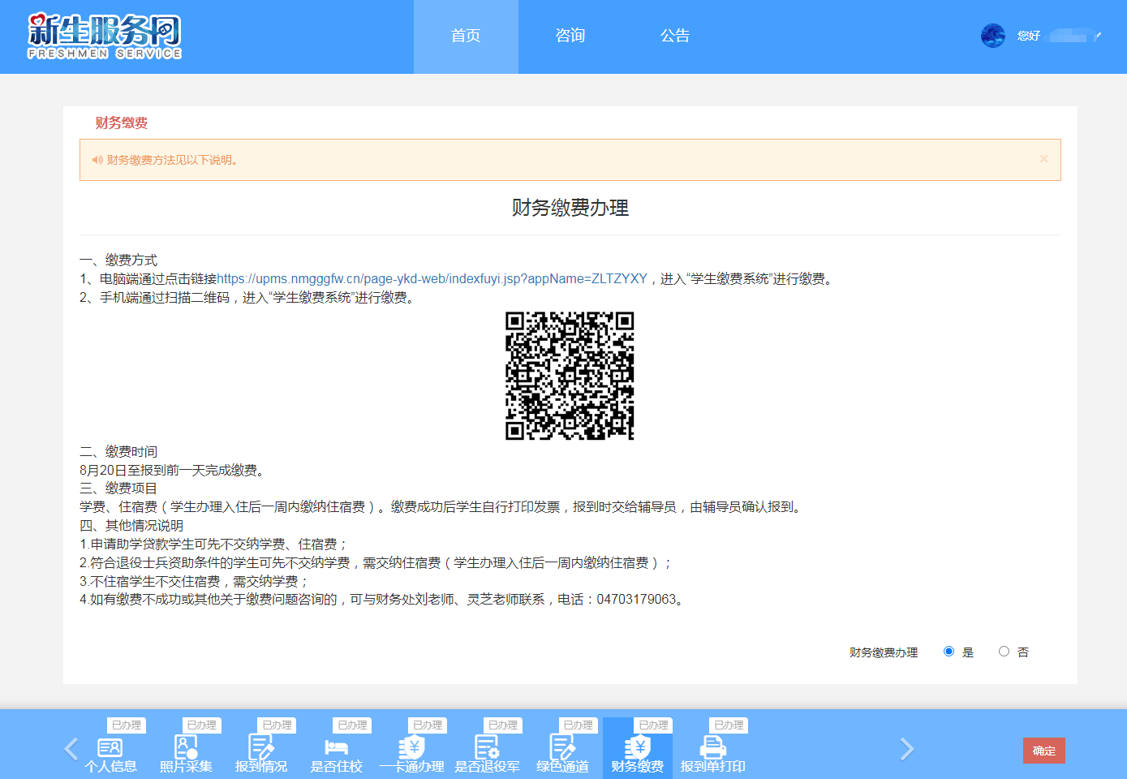1127x779 pixels.
Task: Click the speaker icon in the notice bar
Action: [97, 160]
